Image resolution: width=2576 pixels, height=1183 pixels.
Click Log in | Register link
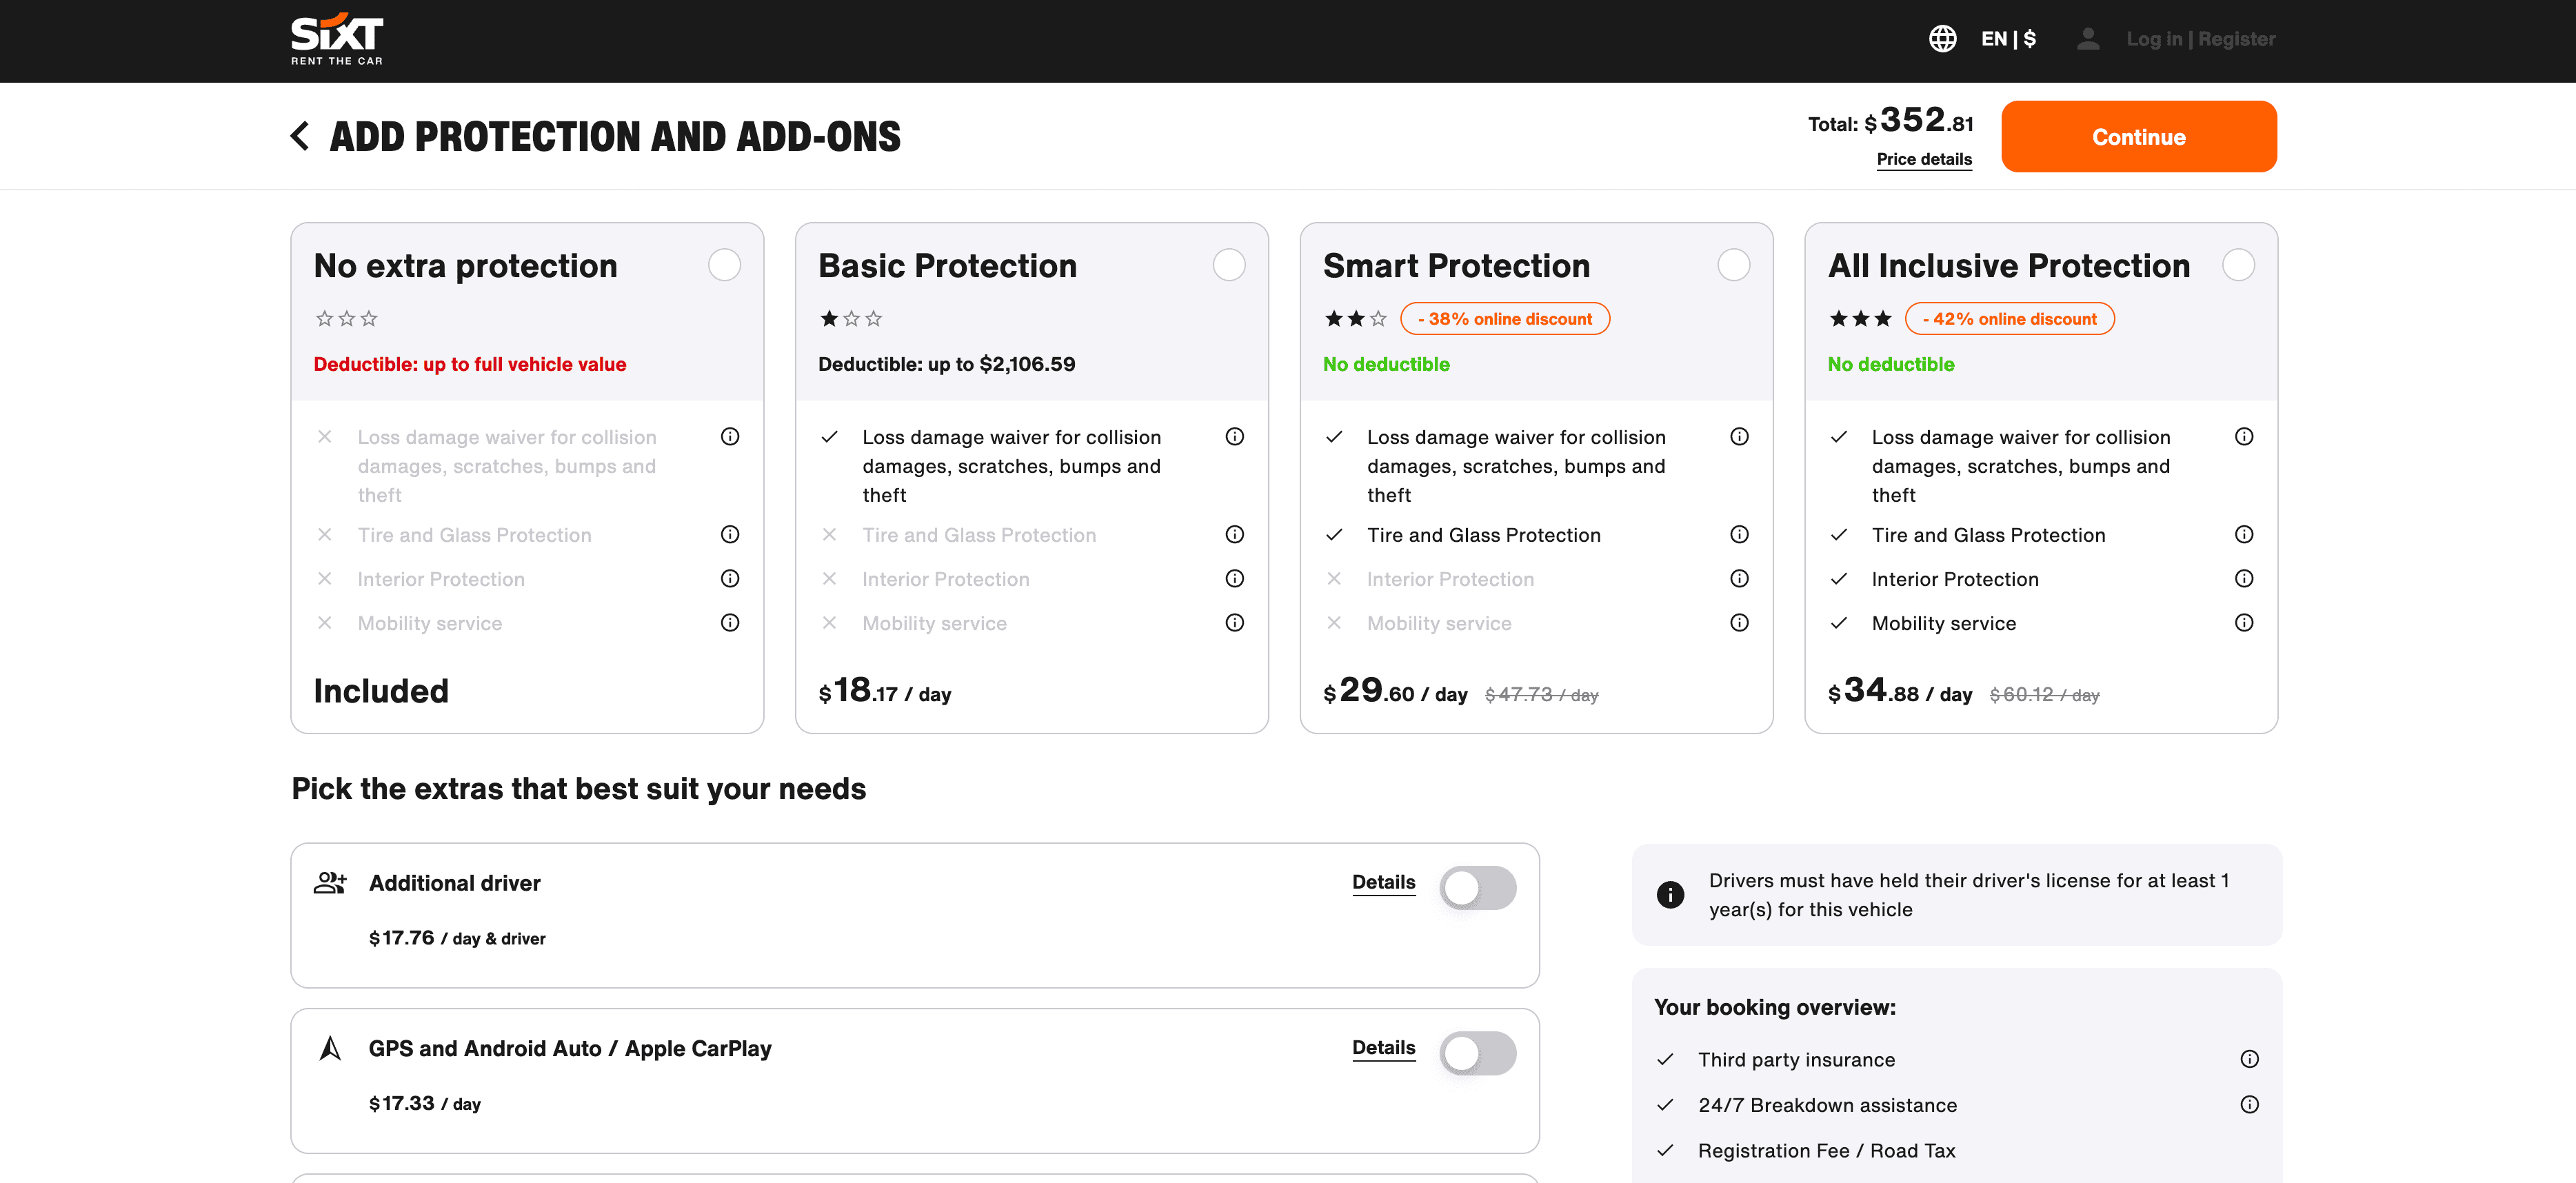click(2200, 39)
